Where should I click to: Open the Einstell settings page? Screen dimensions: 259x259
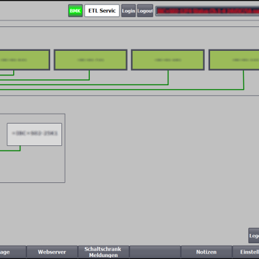pos(246,252)
